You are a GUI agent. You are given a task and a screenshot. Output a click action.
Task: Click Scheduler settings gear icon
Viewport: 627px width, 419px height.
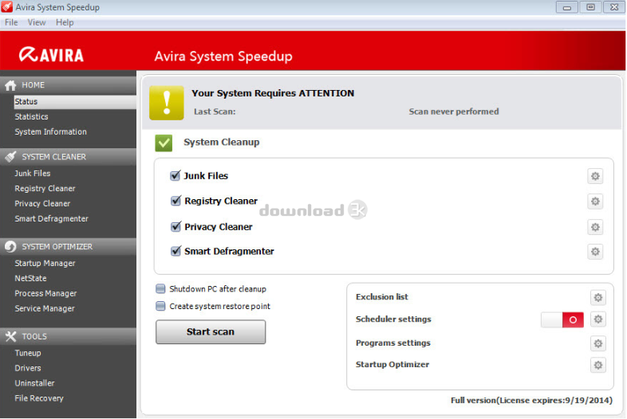[x=598, y=319]
